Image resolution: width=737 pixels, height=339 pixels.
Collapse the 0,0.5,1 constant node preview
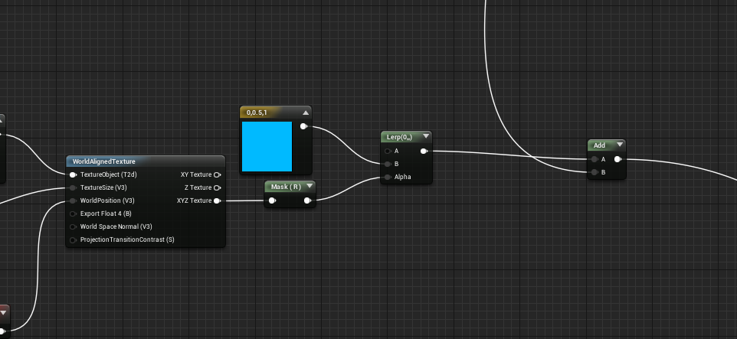click(x=306, y=112)
